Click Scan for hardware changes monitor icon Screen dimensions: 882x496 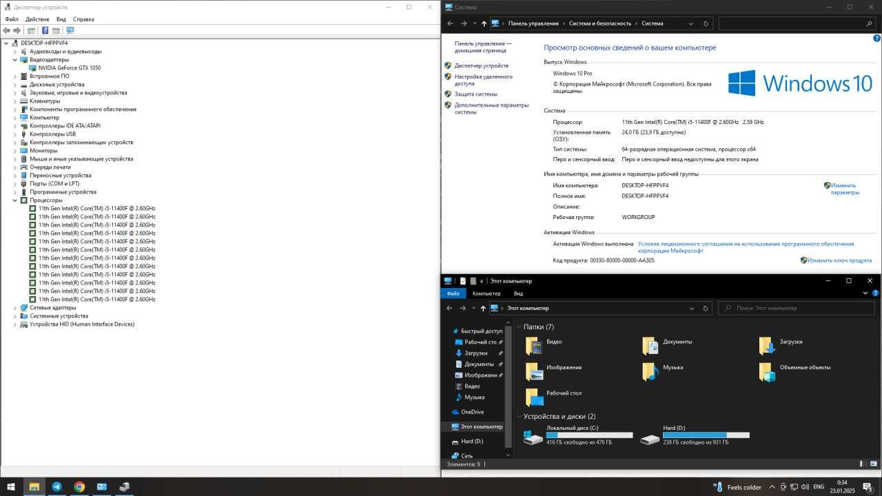pos(70,30)
